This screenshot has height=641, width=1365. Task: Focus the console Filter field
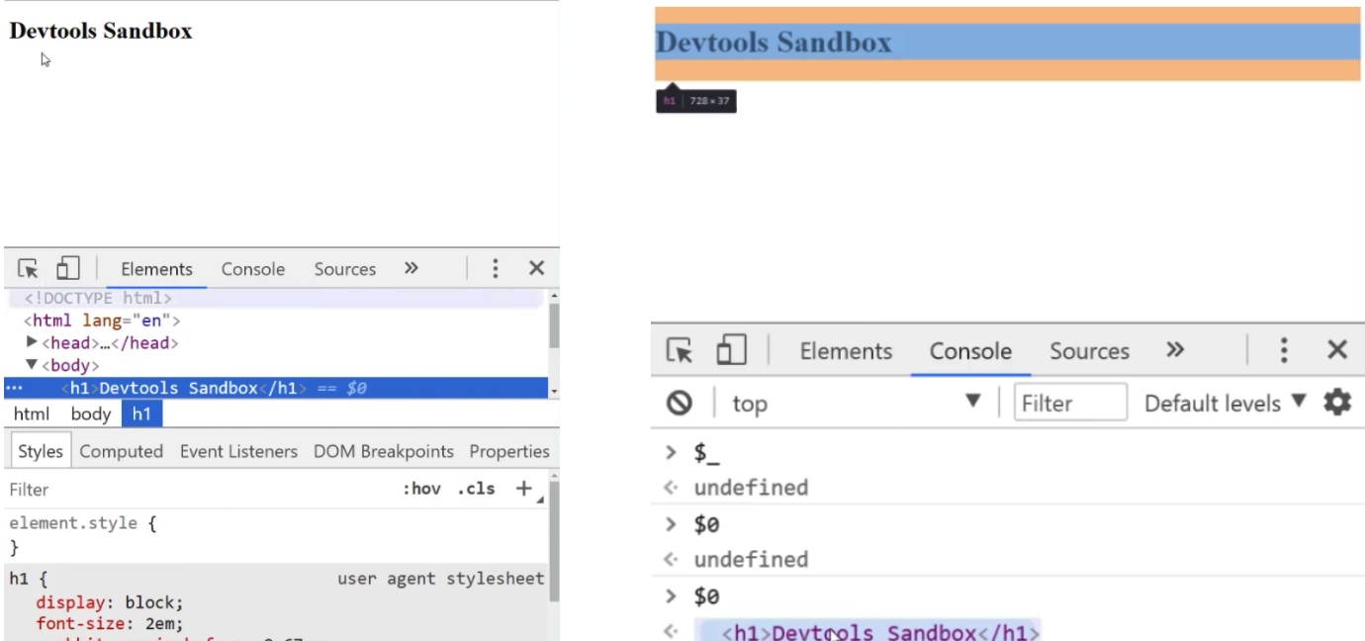tap(1070, 403)
